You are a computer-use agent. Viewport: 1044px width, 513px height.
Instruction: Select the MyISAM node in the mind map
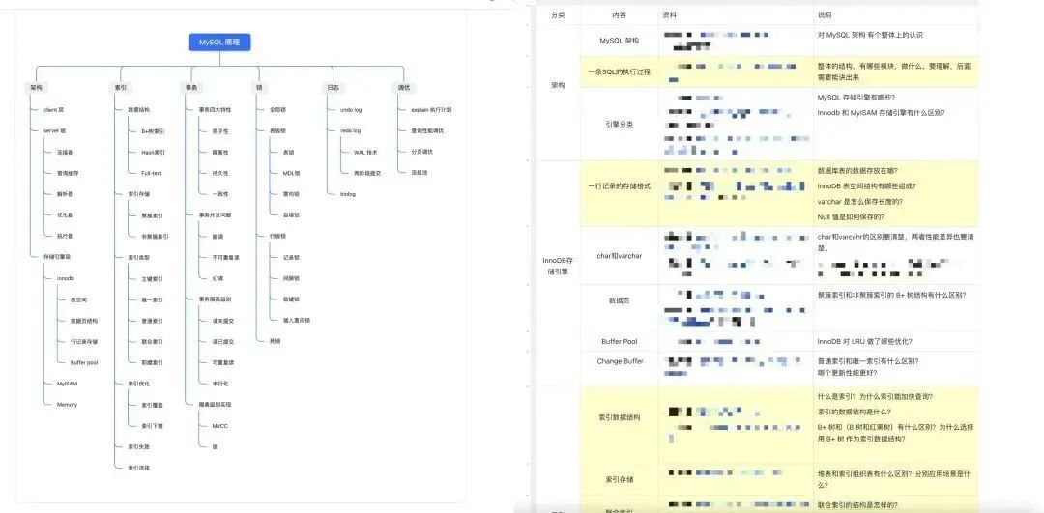click(67, 384)
